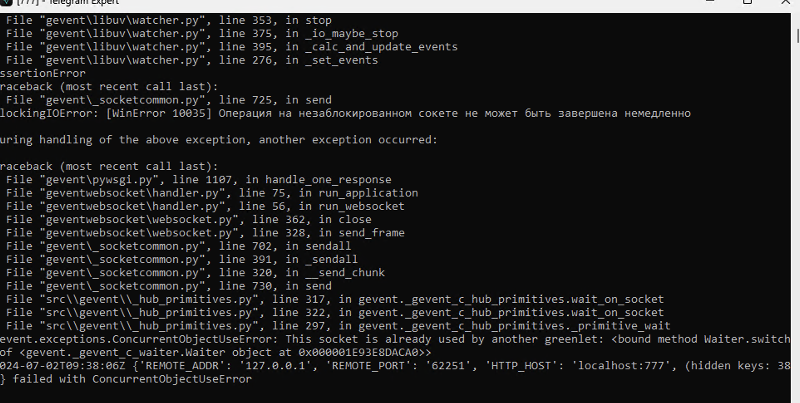Click the send_frame traceback line

205,233
